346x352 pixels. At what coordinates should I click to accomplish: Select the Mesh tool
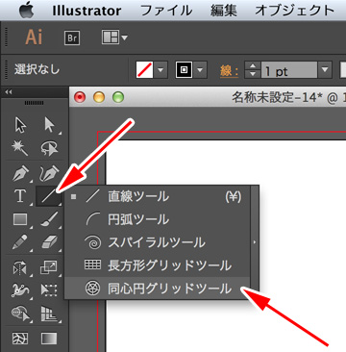20,338
